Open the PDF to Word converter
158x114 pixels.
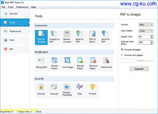tap(92, 37)
